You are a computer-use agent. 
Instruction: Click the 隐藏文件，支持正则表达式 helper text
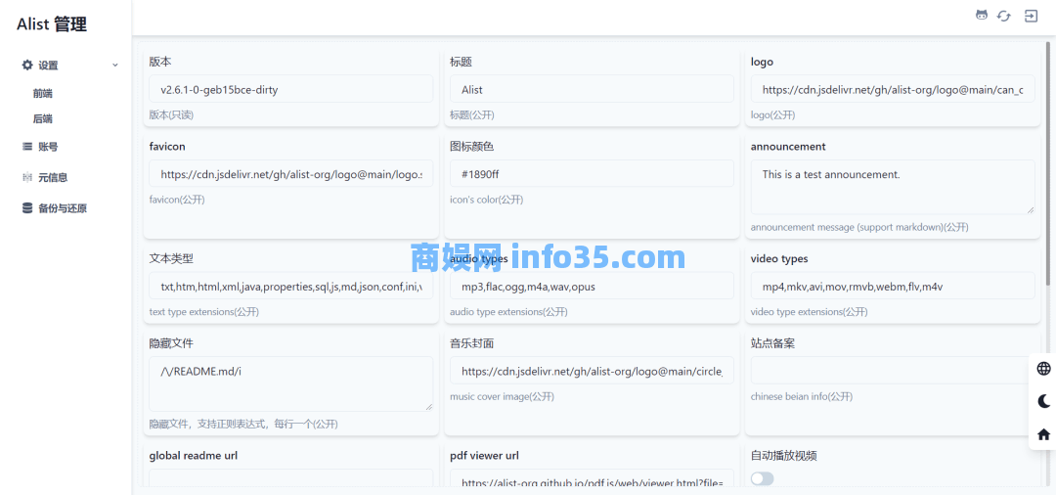(x=243, y=425)
